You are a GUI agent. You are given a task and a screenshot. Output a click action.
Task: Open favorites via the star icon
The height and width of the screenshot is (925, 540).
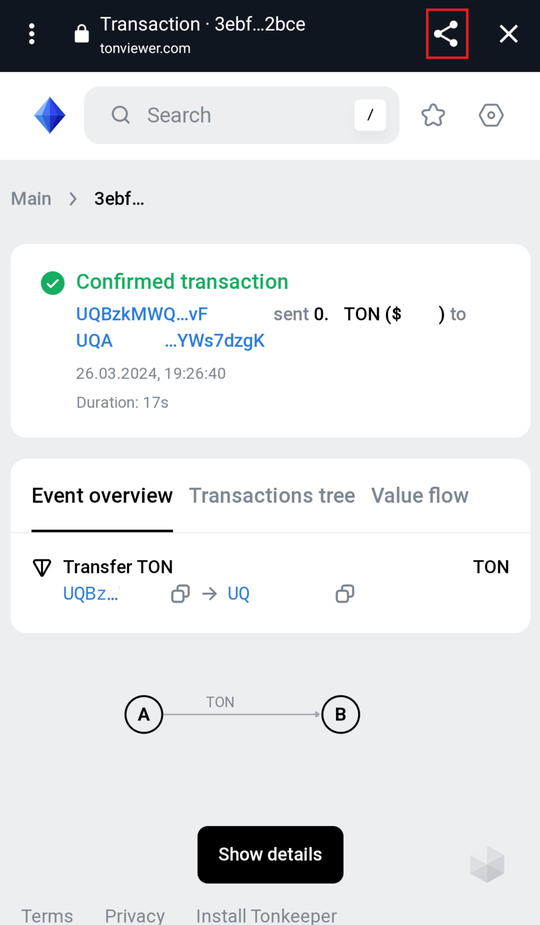433,115
